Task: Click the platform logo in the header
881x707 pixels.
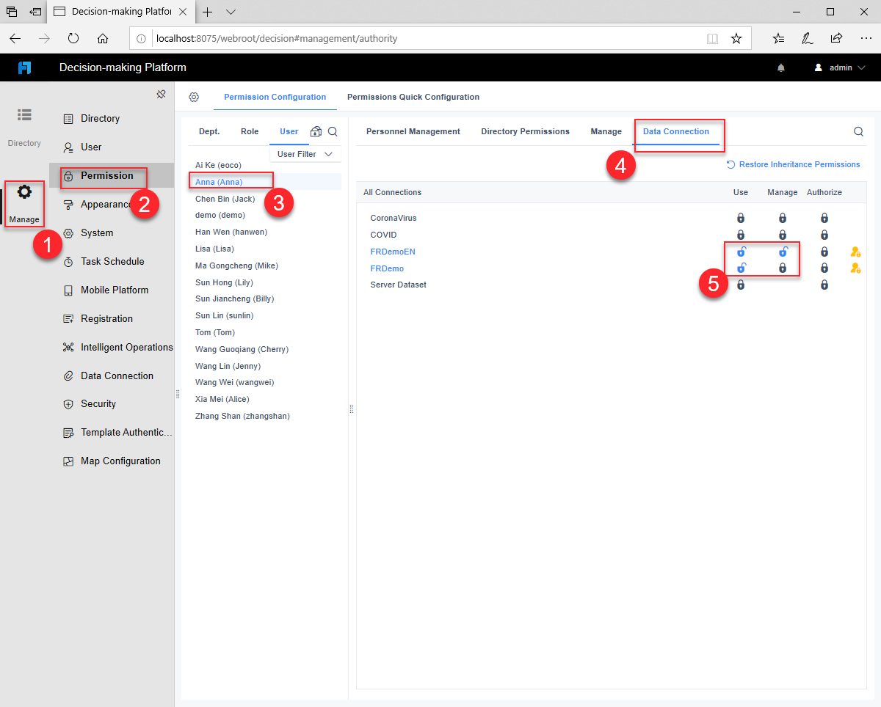Action: pos(24,67)
